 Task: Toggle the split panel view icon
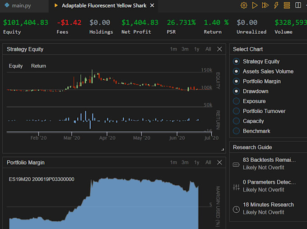pyautogui.click(x=298, y=5)
